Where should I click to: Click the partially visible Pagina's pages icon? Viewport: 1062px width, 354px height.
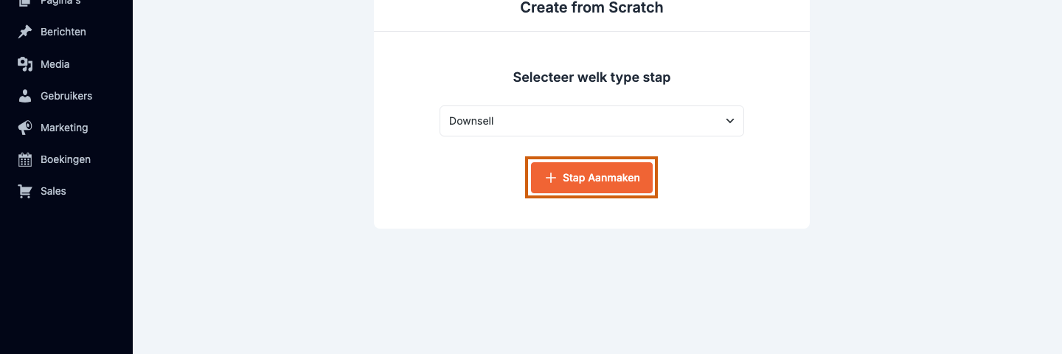pos(25,3)
